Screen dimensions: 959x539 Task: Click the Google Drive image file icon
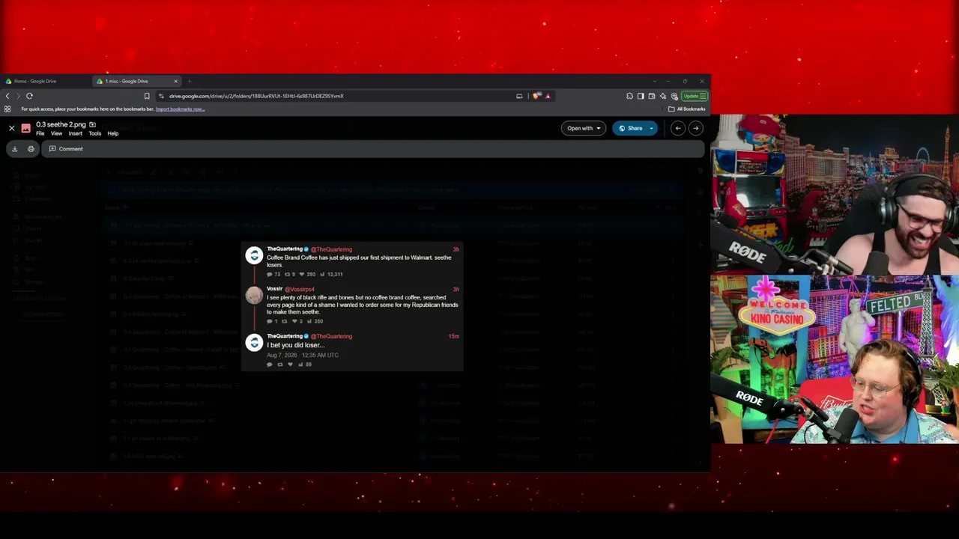point(26,128)
